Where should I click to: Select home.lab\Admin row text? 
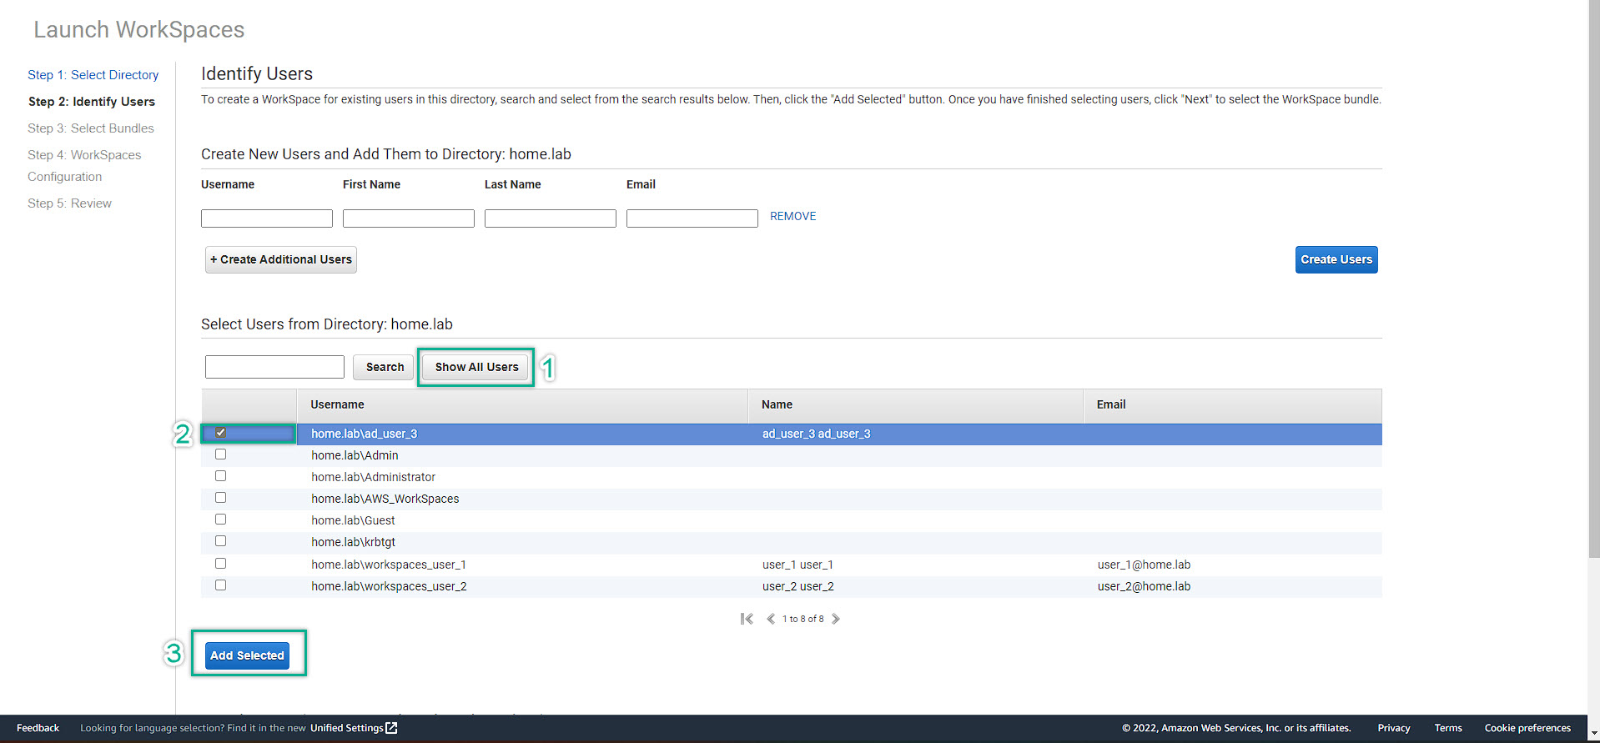coord(355,455)
